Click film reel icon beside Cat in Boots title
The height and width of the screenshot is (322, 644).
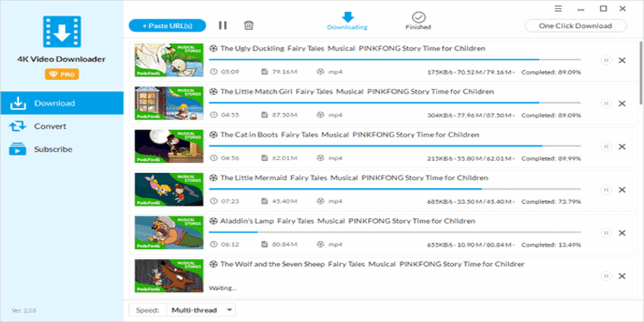point(213,135)
